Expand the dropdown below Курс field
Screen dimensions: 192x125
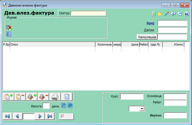point(142,108)
